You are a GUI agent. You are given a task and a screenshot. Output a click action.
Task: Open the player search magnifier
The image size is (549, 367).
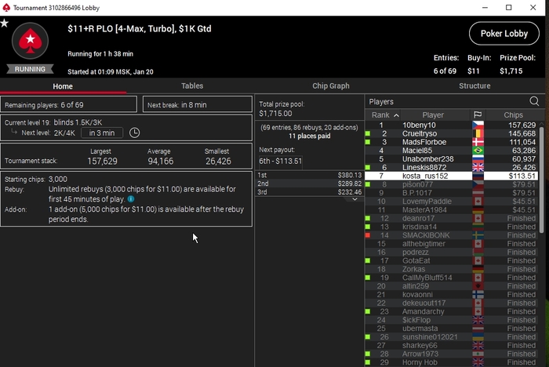click(534, 101)
